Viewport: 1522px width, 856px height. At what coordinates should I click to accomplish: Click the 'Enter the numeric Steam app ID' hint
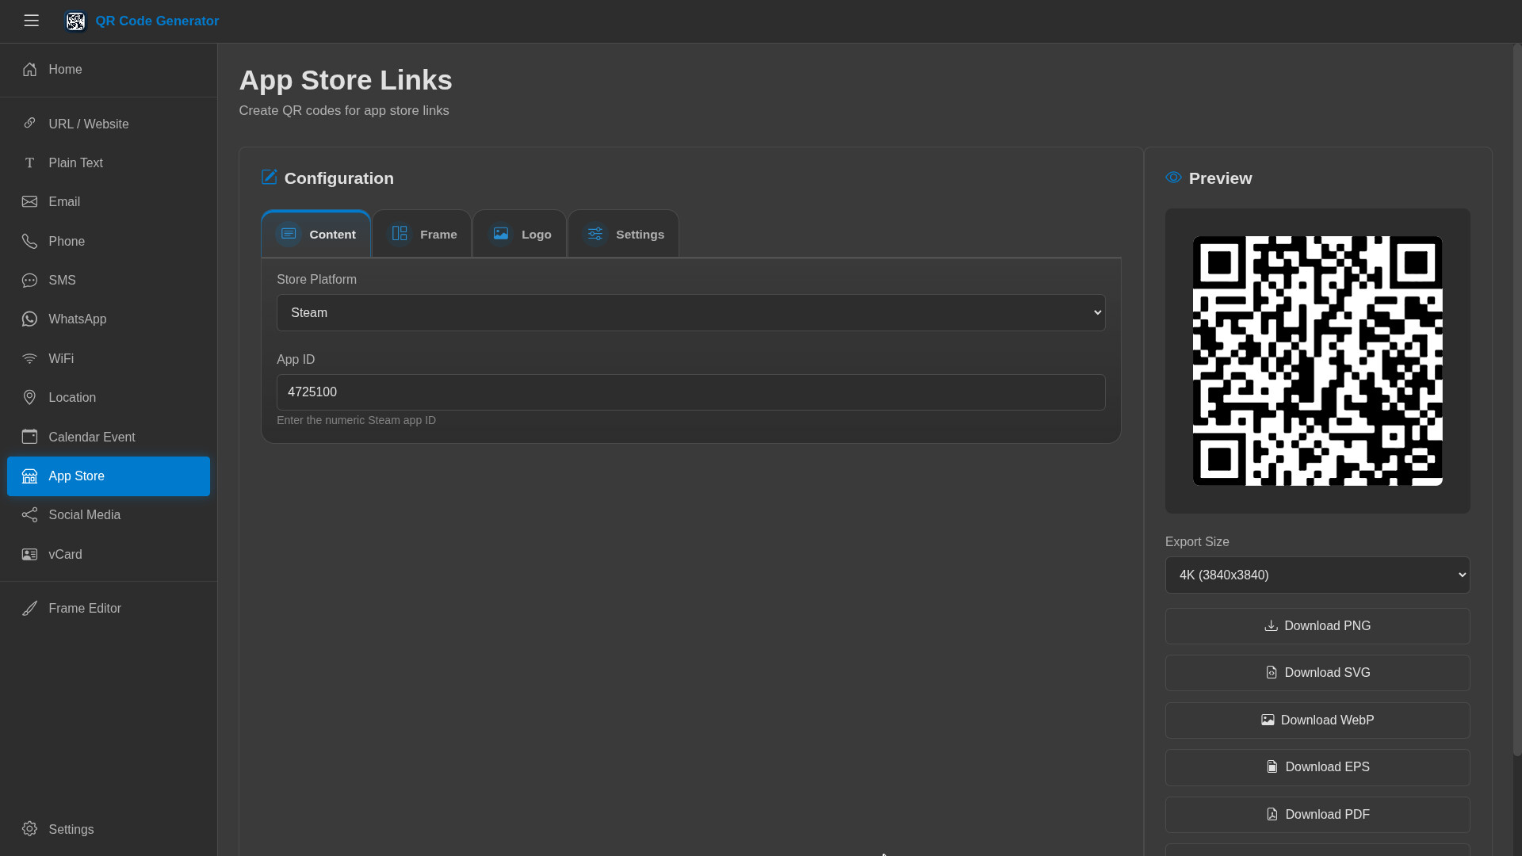(x=356, y=421)
